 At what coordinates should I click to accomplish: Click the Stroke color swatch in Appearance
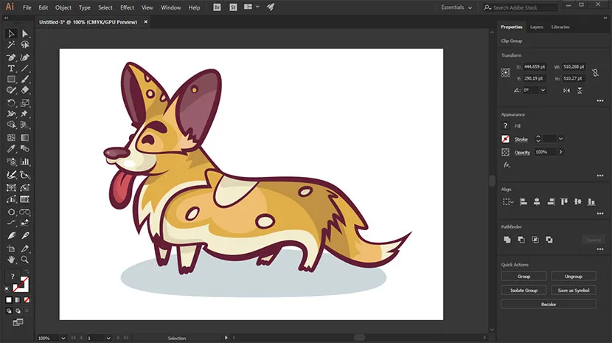pos(506,139)
